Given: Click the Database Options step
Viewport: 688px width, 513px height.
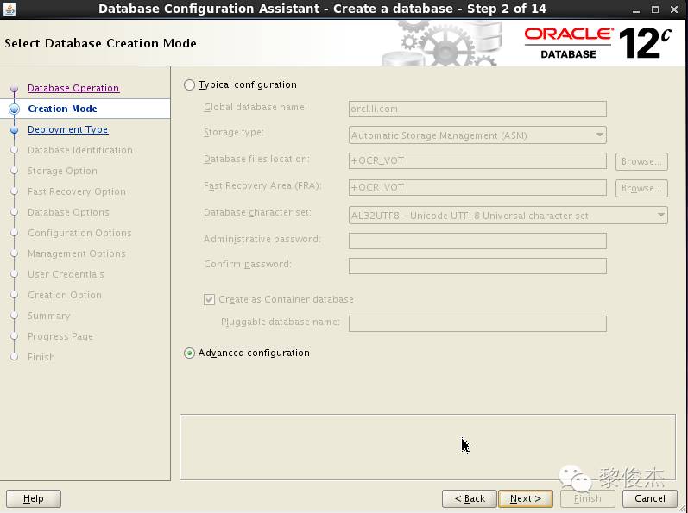Looking at the screenshot, I should click(68, 212).
